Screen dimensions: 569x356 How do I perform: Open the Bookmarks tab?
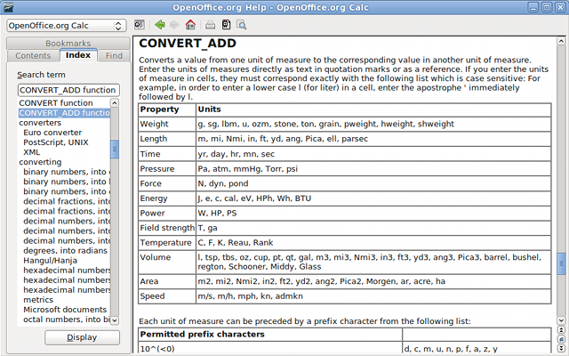point(68,43)
